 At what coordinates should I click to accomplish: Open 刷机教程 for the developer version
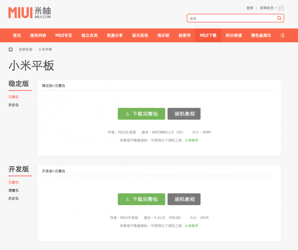[x=184, y=199]
